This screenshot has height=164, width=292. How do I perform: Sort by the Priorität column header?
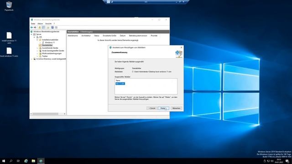(154, 36)
